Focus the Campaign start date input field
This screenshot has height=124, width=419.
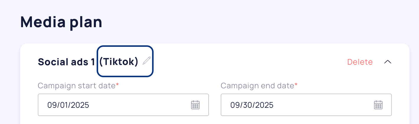118,105
